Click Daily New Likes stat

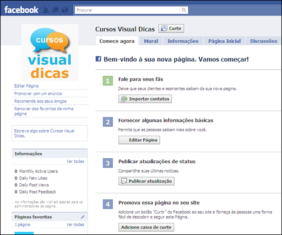[x=31, y=178]
